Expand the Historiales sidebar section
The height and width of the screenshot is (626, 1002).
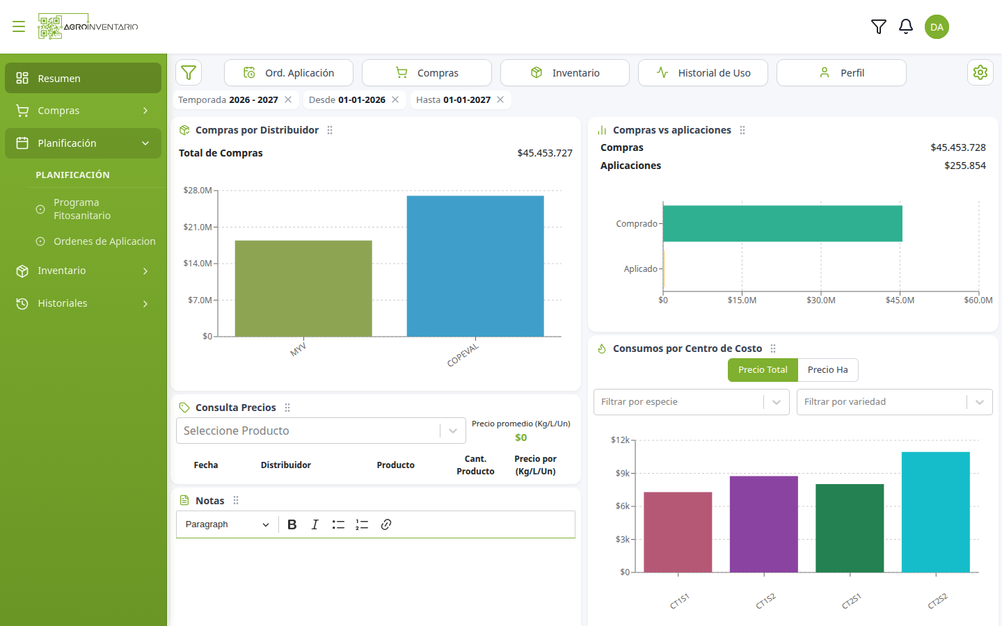coord(83,303)
